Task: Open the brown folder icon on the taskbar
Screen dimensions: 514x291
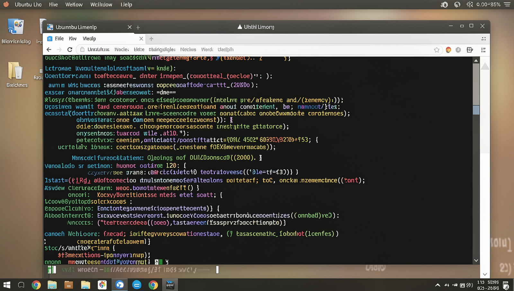Action: [68, 285]
